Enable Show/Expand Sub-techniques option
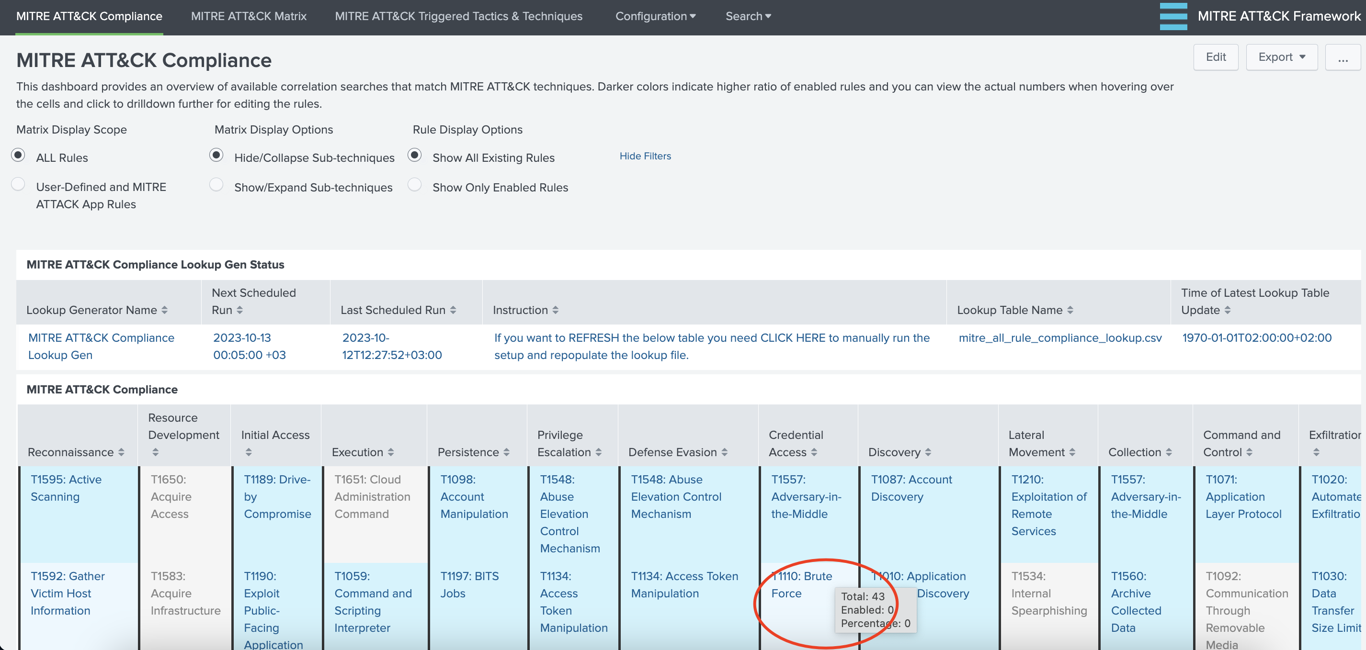Image resolution: width=1366 pixels, height=650 pixels. pos(216,184)
